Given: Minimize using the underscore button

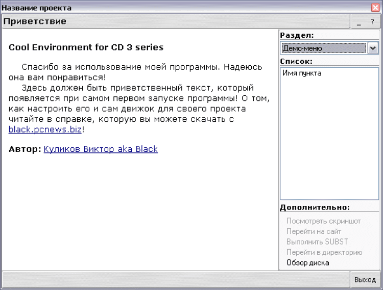Looking at the screenshot, I should click(x=358, y=22).
